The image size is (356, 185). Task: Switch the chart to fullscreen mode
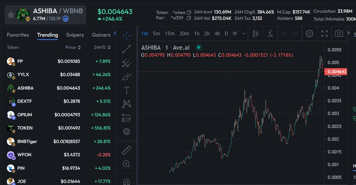(x=325, y=34)
